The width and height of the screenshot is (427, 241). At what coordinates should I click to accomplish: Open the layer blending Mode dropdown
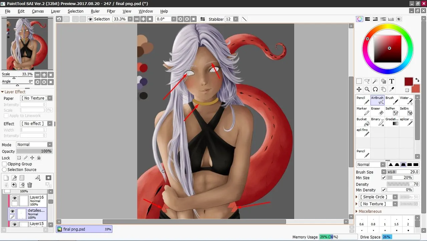[50, 144]
